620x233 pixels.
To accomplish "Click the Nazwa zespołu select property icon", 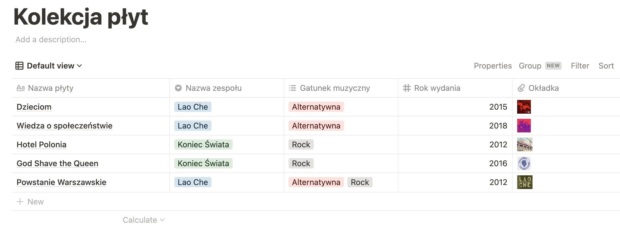I will point(178,88).
